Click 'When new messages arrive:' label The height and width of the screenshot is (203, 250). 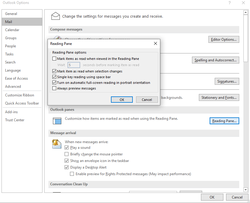pyautogui.click(x=86, y=142)
